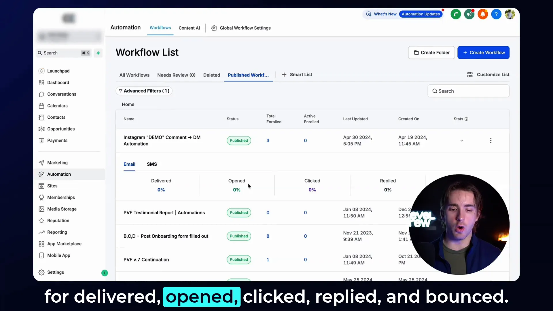Open PVF Testimonial Report | Automations workflow

pyautogui.click(x=164, y=213)
